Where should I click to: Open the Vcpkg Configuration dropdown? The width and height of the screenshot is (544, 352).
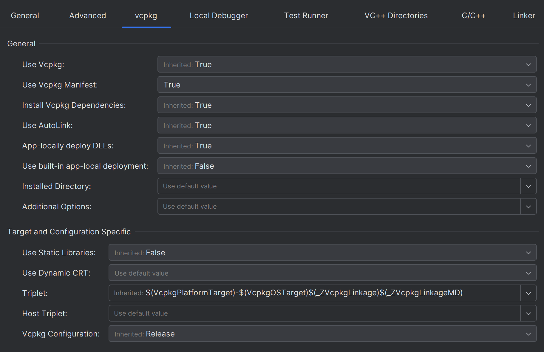pyautogui.click(x=322, y=333)
